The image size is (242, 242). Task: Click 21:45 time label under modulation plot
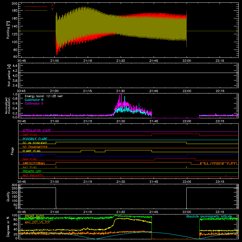pos(154,121)
